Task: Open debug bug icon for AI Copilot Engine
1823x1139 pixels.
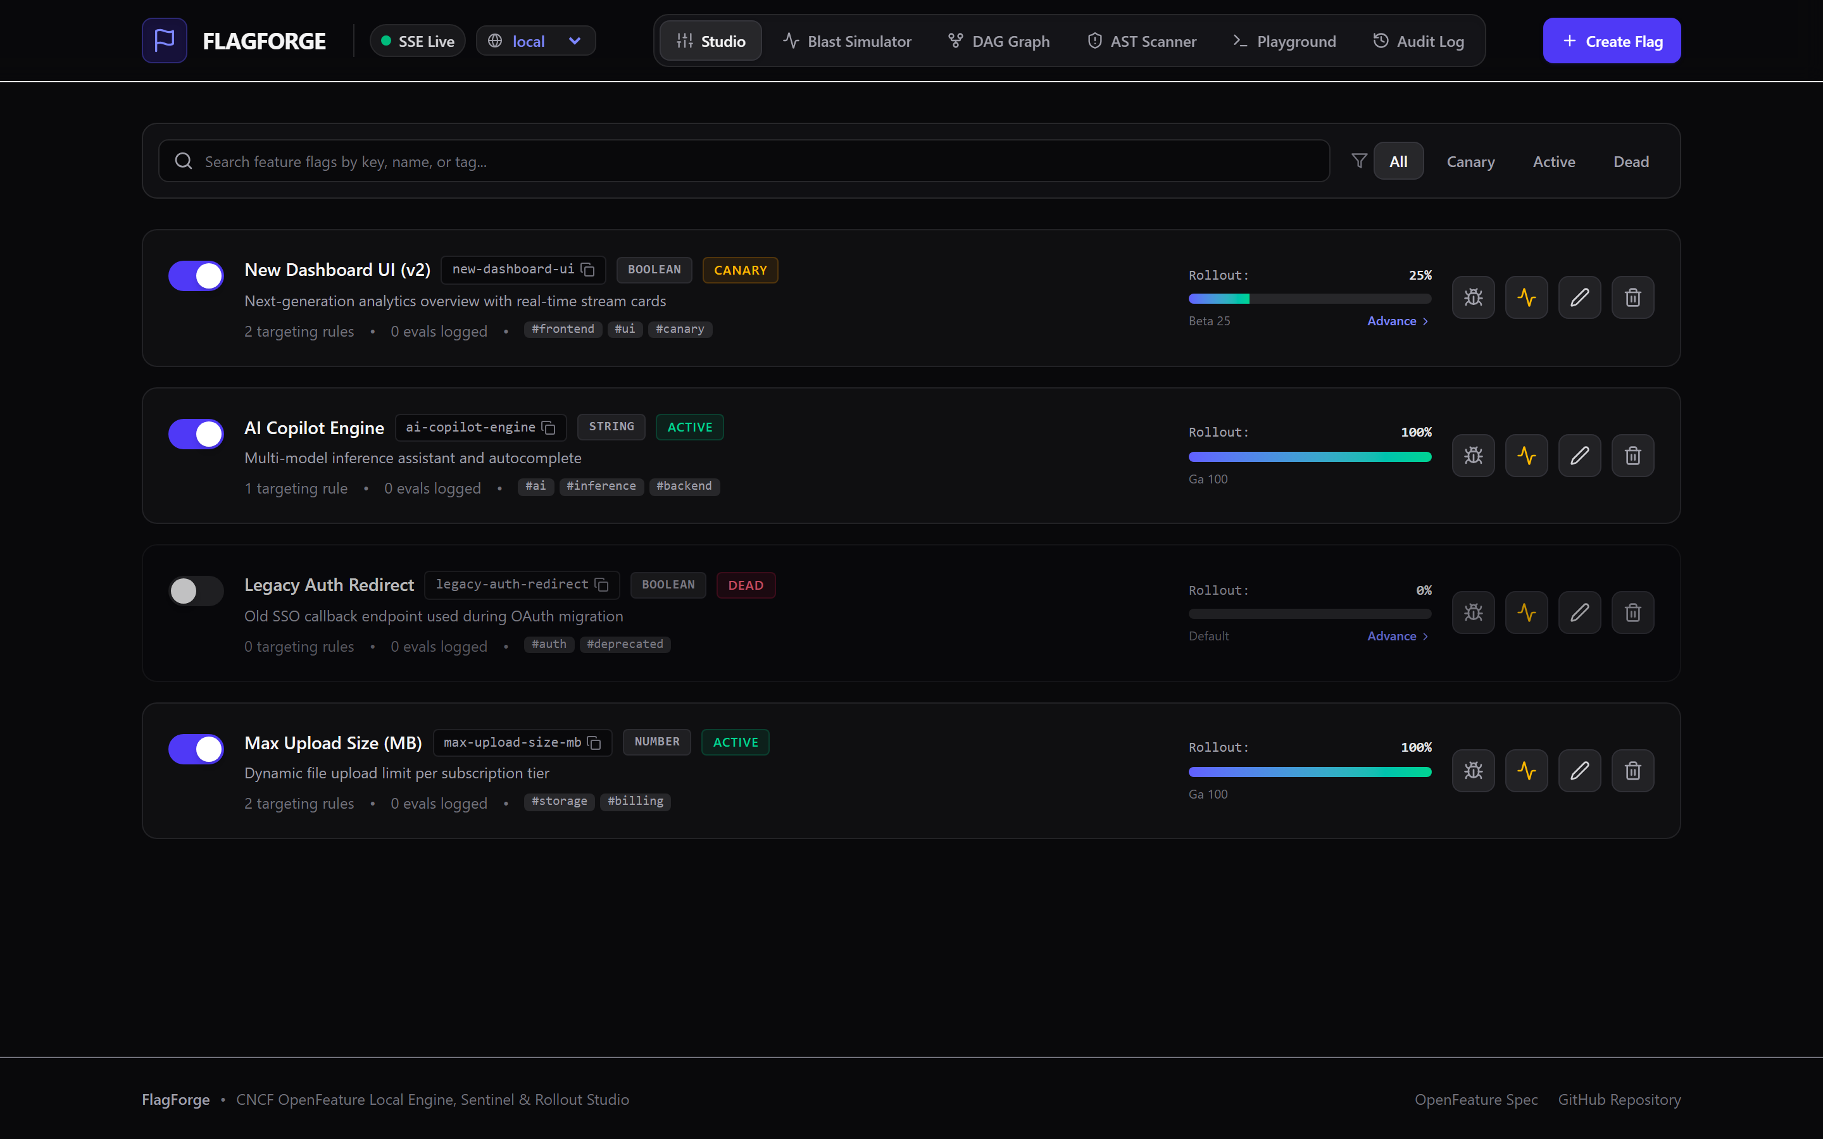Action: tap(1473, 455)
